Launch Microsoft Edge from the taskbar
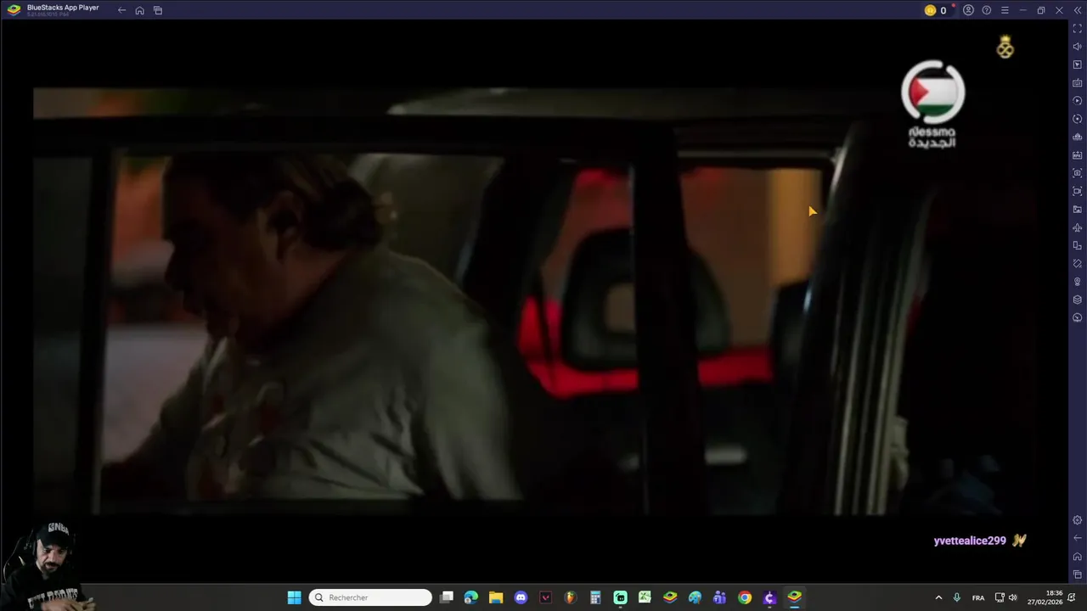This screenshot has height=611, width=1087. [471, 597]
